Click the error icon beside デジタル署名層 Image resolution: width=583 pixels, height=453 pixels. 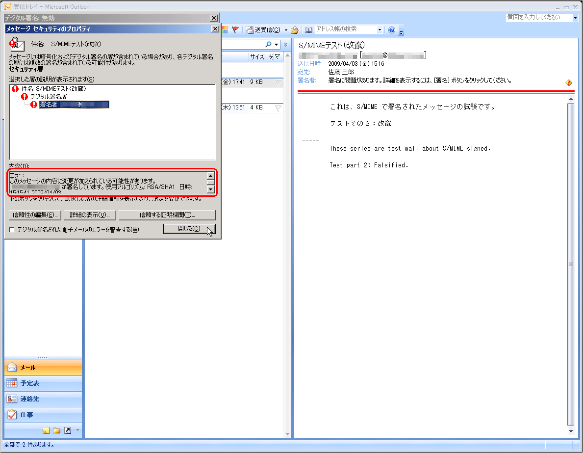point(25,96)
